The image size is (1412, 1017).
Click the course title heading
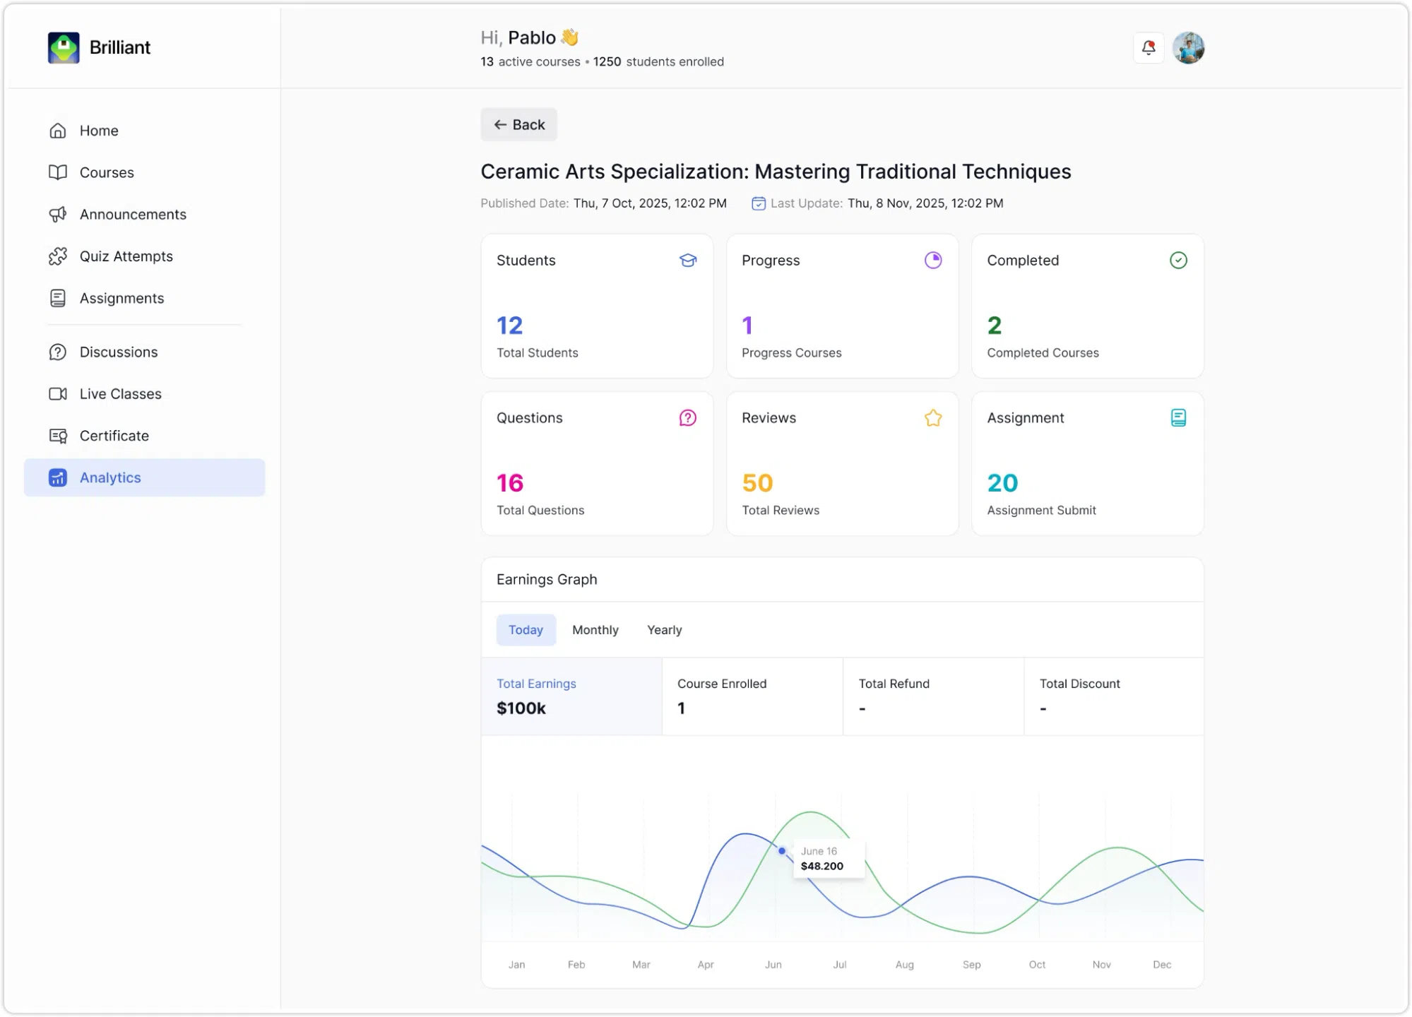(776, 172)
